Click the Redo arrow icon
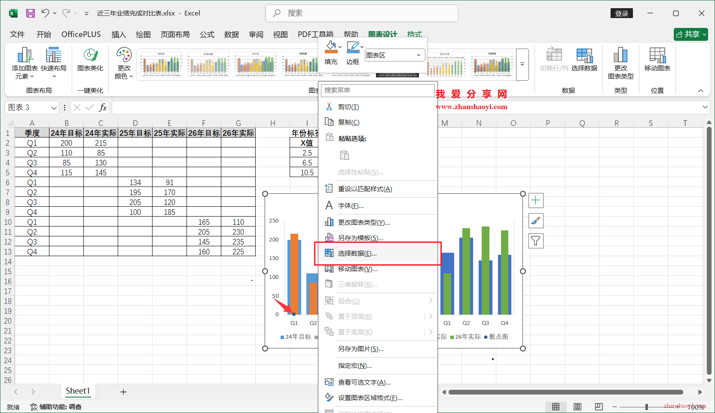This screenshot has height=413, width=715. (66, 13)
